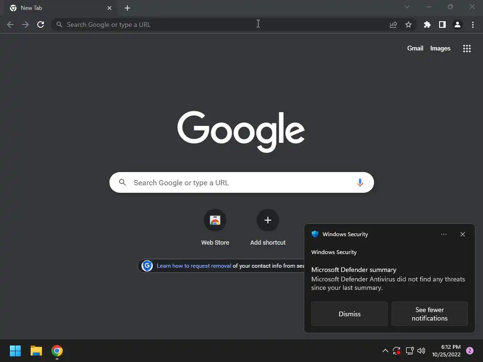Open the Chrome profile avatar
483x362 pixels.
pos(458,25)
